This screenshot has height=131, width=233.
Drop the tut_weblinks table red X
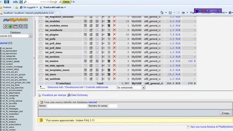tap(114, 79)
